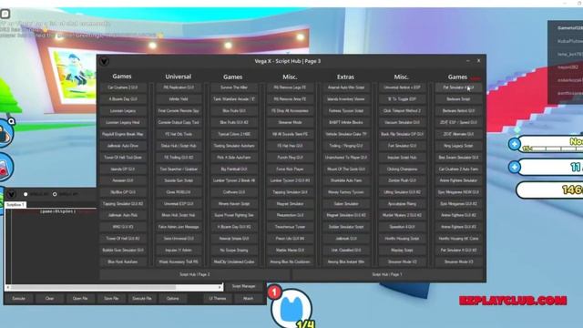Run the Sharkbite Auto Farm script

tap(346, 180)
